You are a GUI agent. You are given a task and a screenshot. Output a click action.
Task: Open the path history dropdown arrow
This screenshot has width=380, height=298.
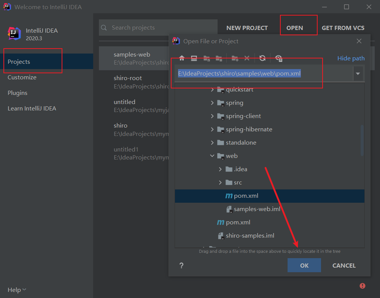click(x=358, y=74)
